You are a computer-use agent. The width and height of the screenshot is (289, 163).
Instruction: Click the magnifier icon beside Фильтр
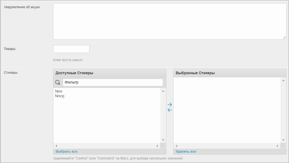point(58,82)
